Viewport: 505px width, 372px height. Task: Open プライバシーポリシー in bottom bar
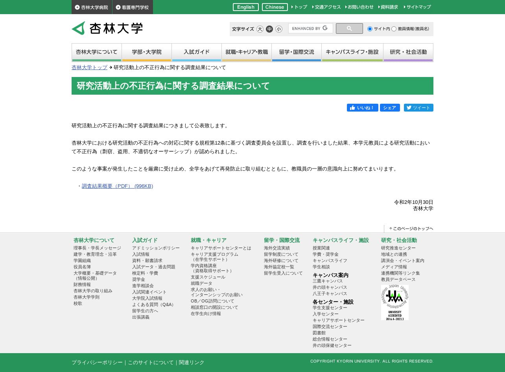(x=97, y=363)
